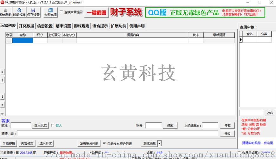Viewport: 276px width, 159px height.
Task: Open the 赔率设置 tab
Action: pos(63,26)
